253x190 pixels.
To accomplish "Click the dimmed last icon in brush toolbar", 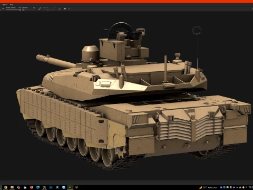I will click(69, 8).
